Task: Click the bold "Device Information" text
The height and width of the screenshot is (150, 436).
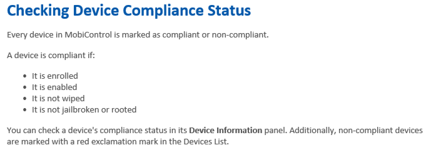Action: point(226,130)
